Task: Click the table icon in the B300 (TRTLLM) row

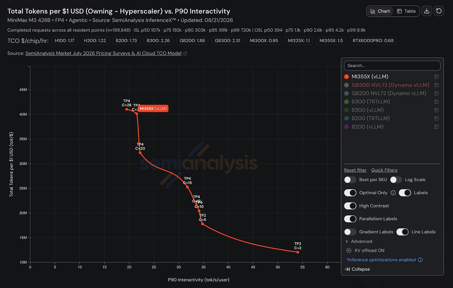Action: pos(437,102)
